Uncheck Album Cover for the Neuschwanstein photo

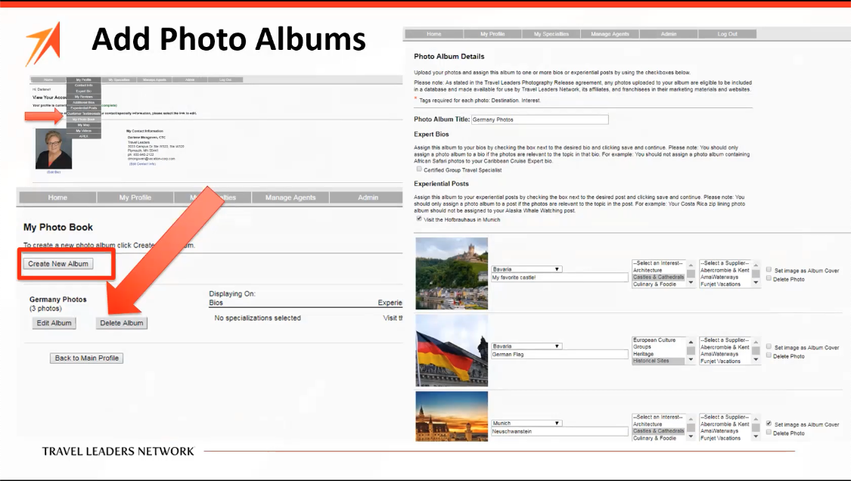769,424
